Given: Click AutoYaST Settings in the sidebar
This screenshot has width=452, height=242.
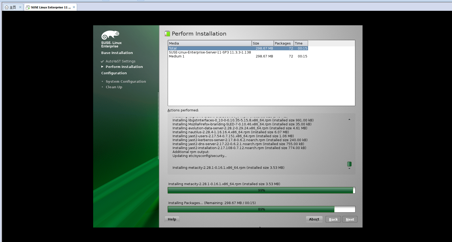Looking at the screenshot, I should coord(120,61).
